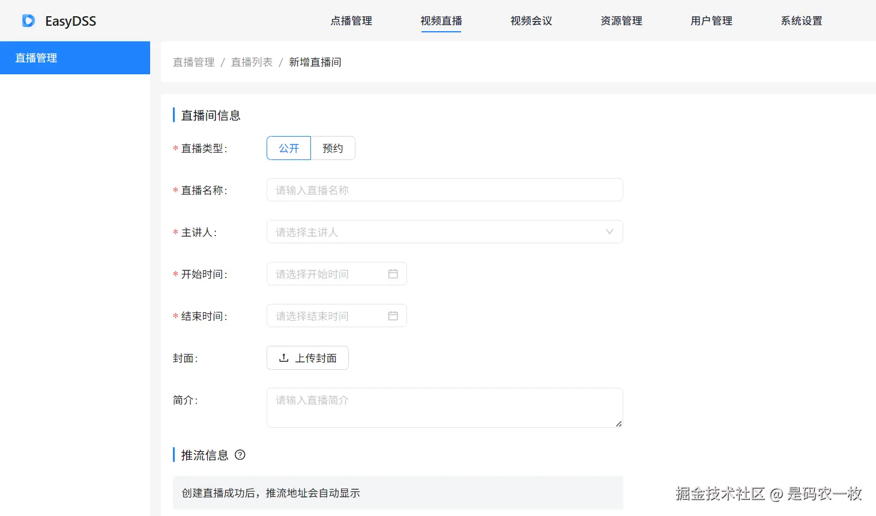The height and width of the screenshot is (516, 876).
Task: Click the 直播名称 field label
Action: pyautogui.click(x=204, y=191)
